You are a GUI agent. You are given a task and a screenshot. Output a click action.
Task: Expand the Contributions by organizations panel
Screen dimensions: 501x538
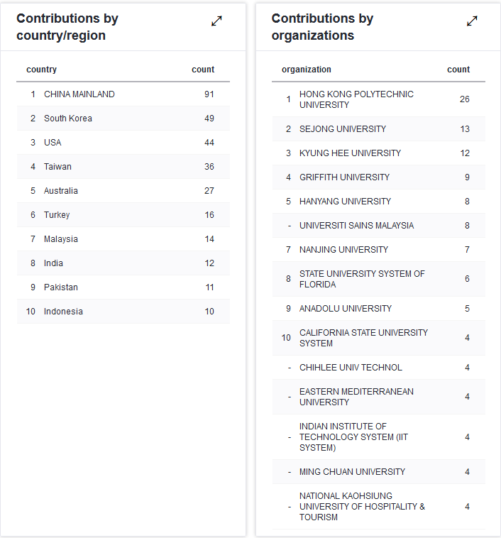pyautogui.click(x=472, y=21)
